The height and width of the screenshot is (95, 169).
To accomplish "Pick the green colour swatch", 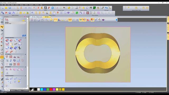I will 48,89.
